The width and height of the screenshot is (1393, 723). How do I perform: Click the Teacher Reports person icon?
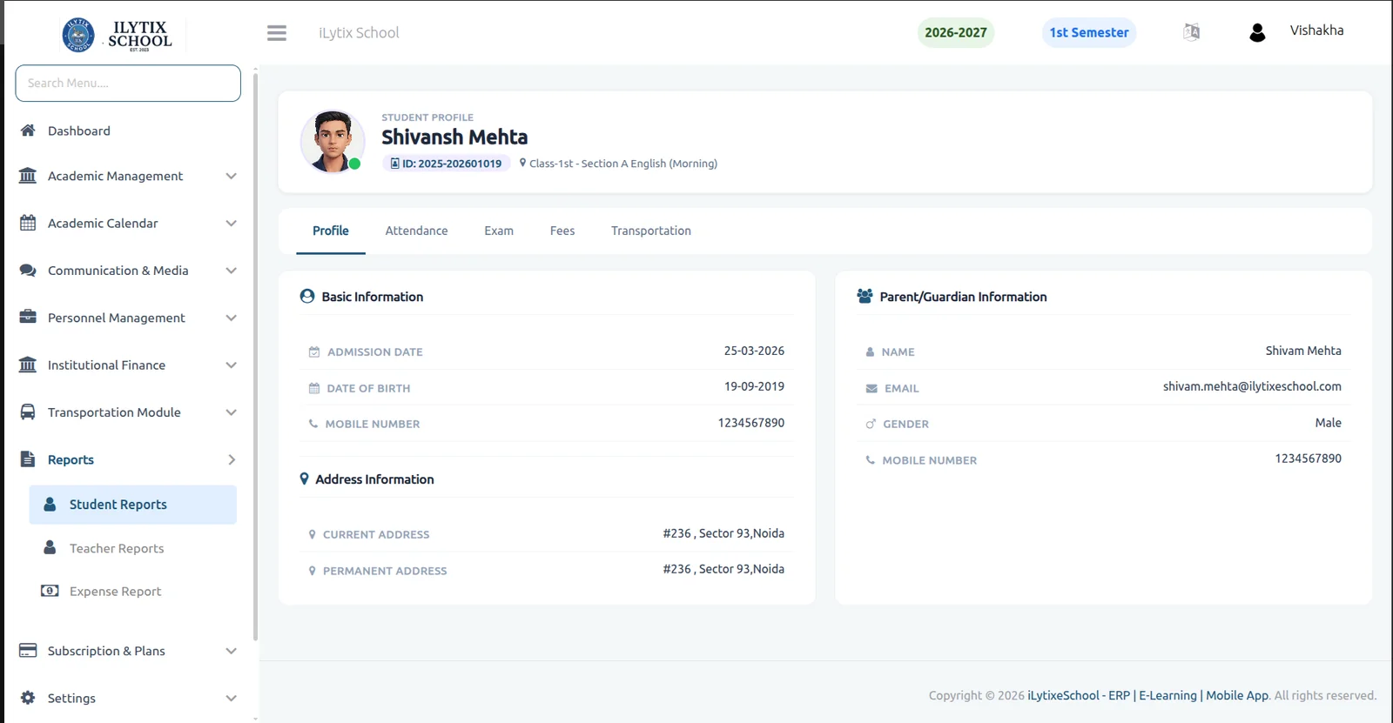pyautogui.click(x=50, y=548)
